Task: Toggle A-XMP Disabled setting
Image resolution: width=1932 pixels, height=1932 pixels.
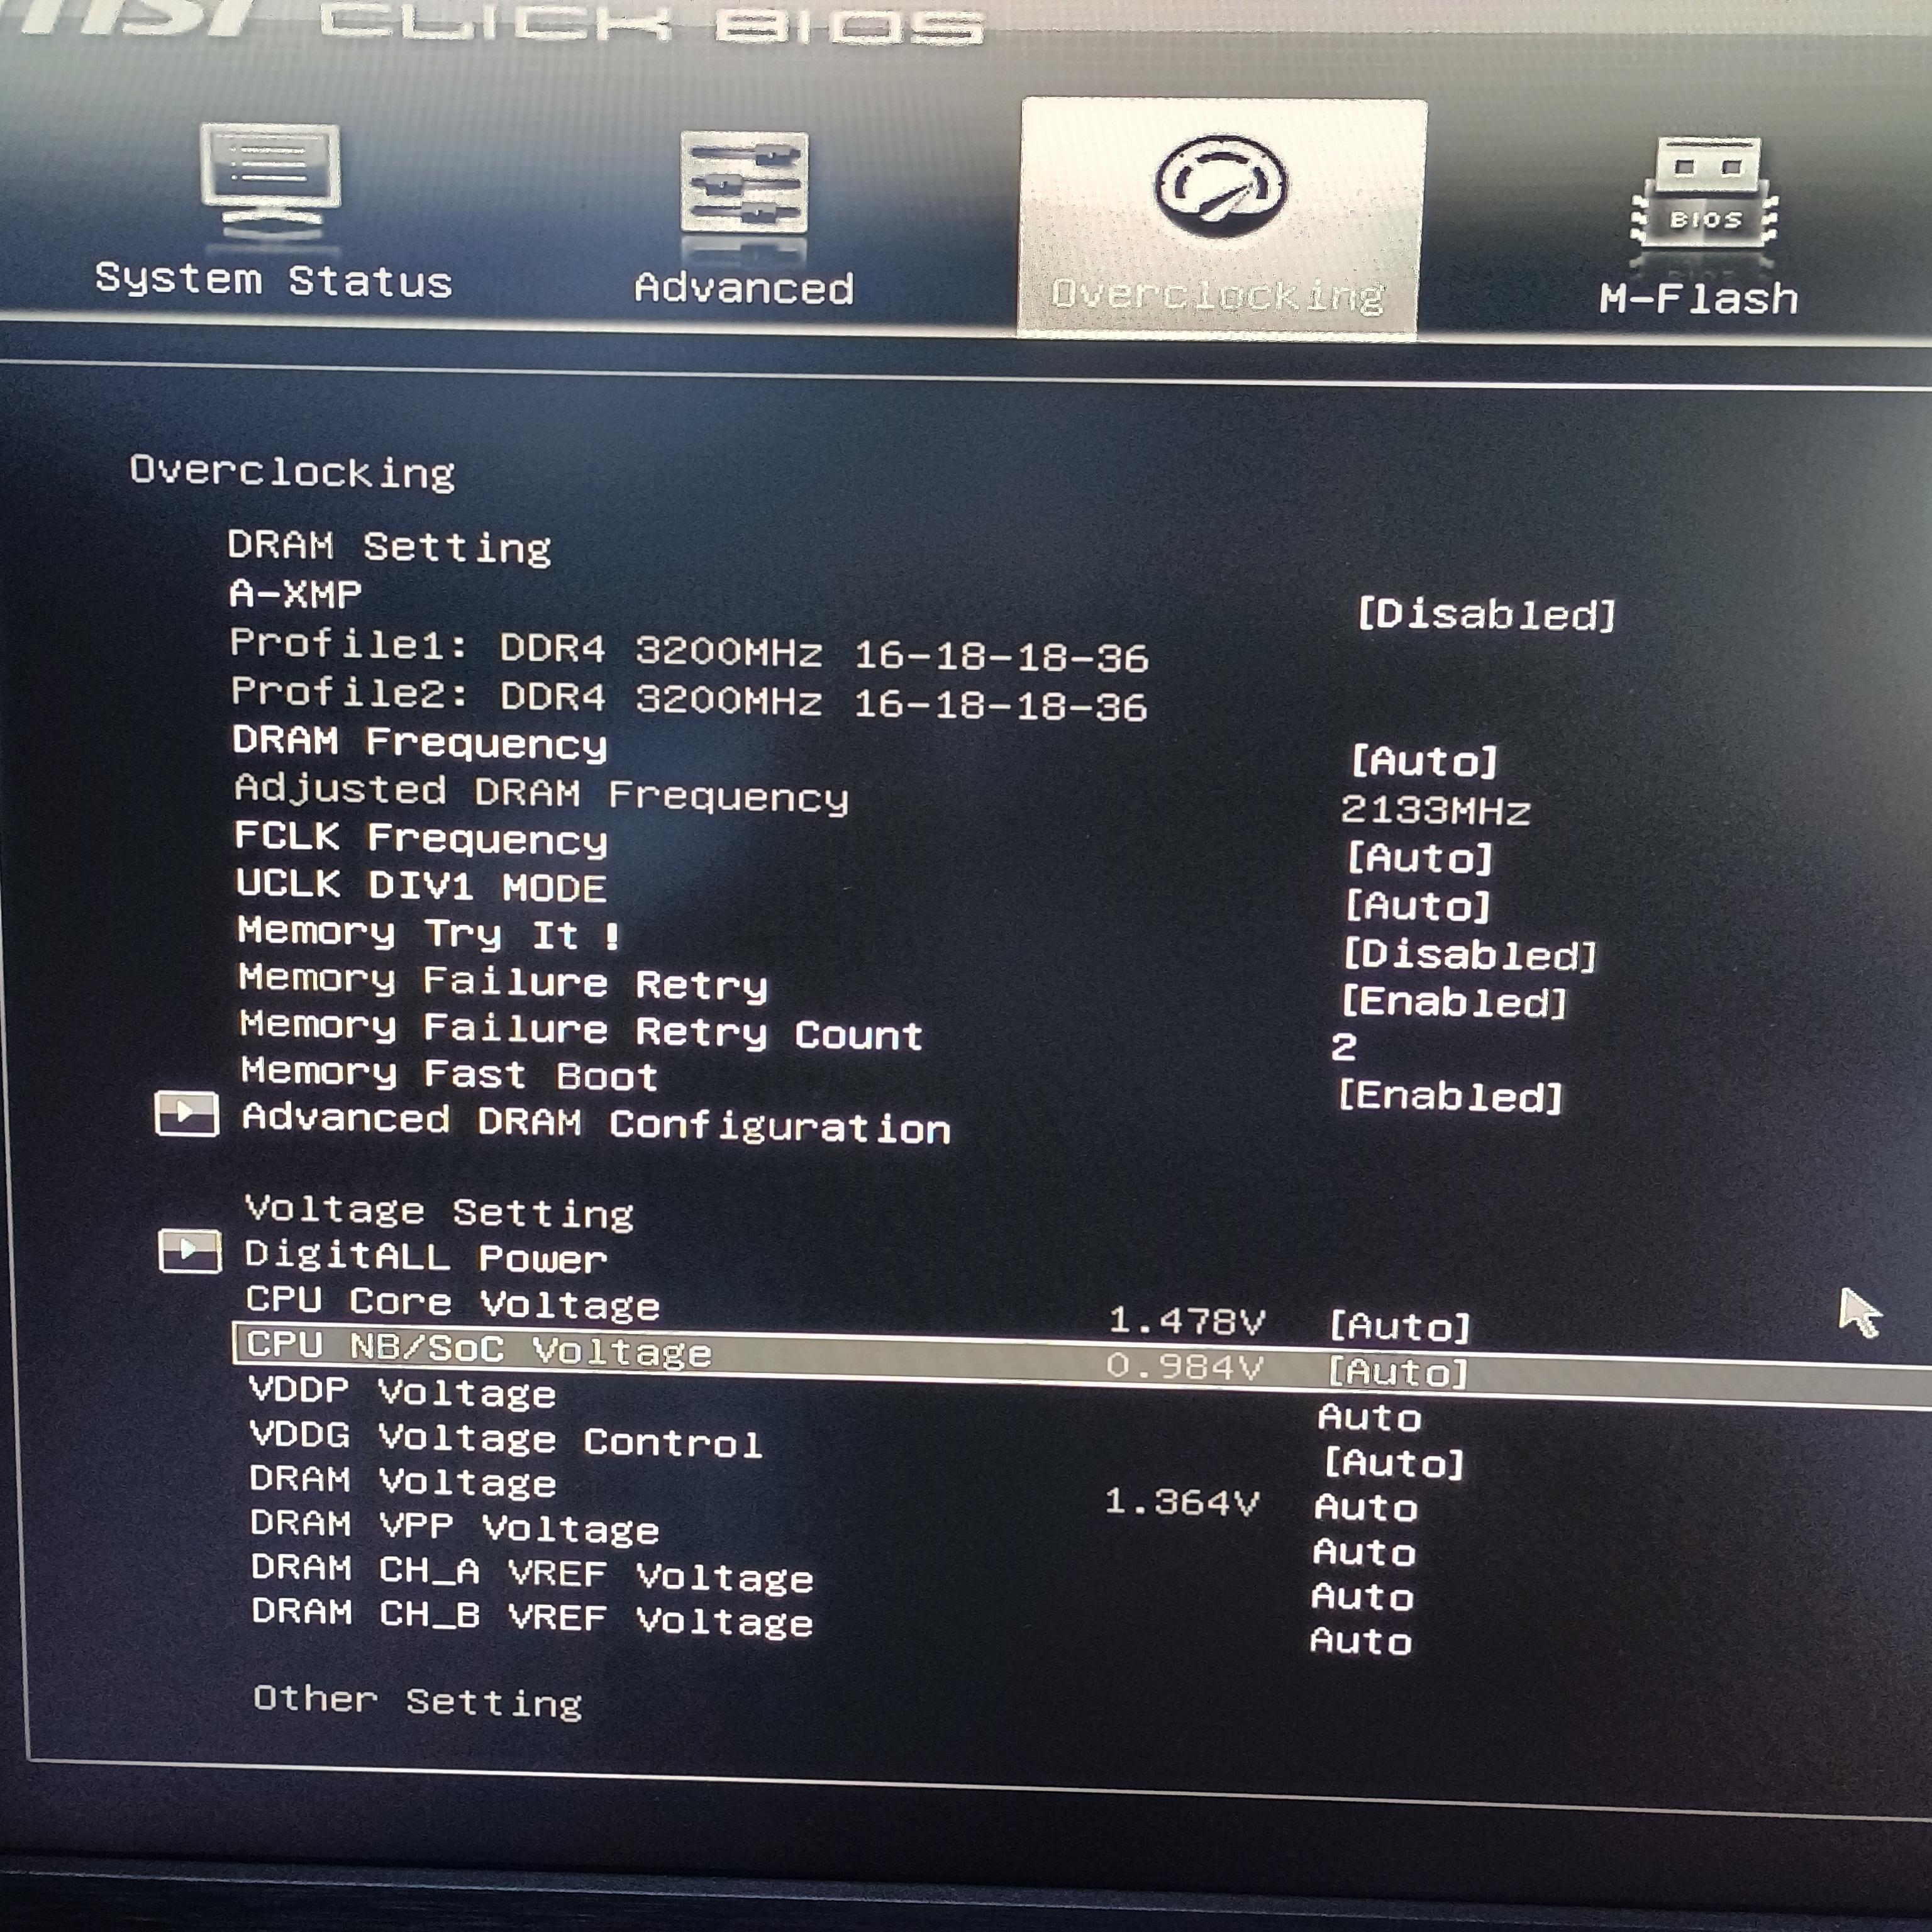Action: (1486, 614)
